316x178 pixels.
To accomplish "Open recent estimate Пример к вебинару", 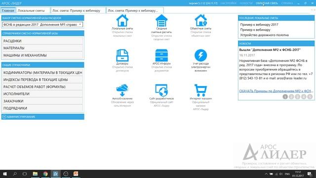I will pos(255,30).
